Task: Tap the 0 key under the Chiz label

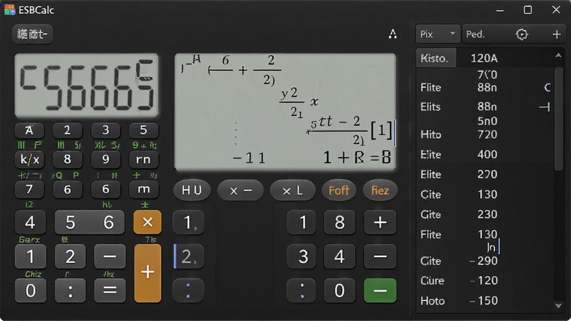Action: [31, 290]
